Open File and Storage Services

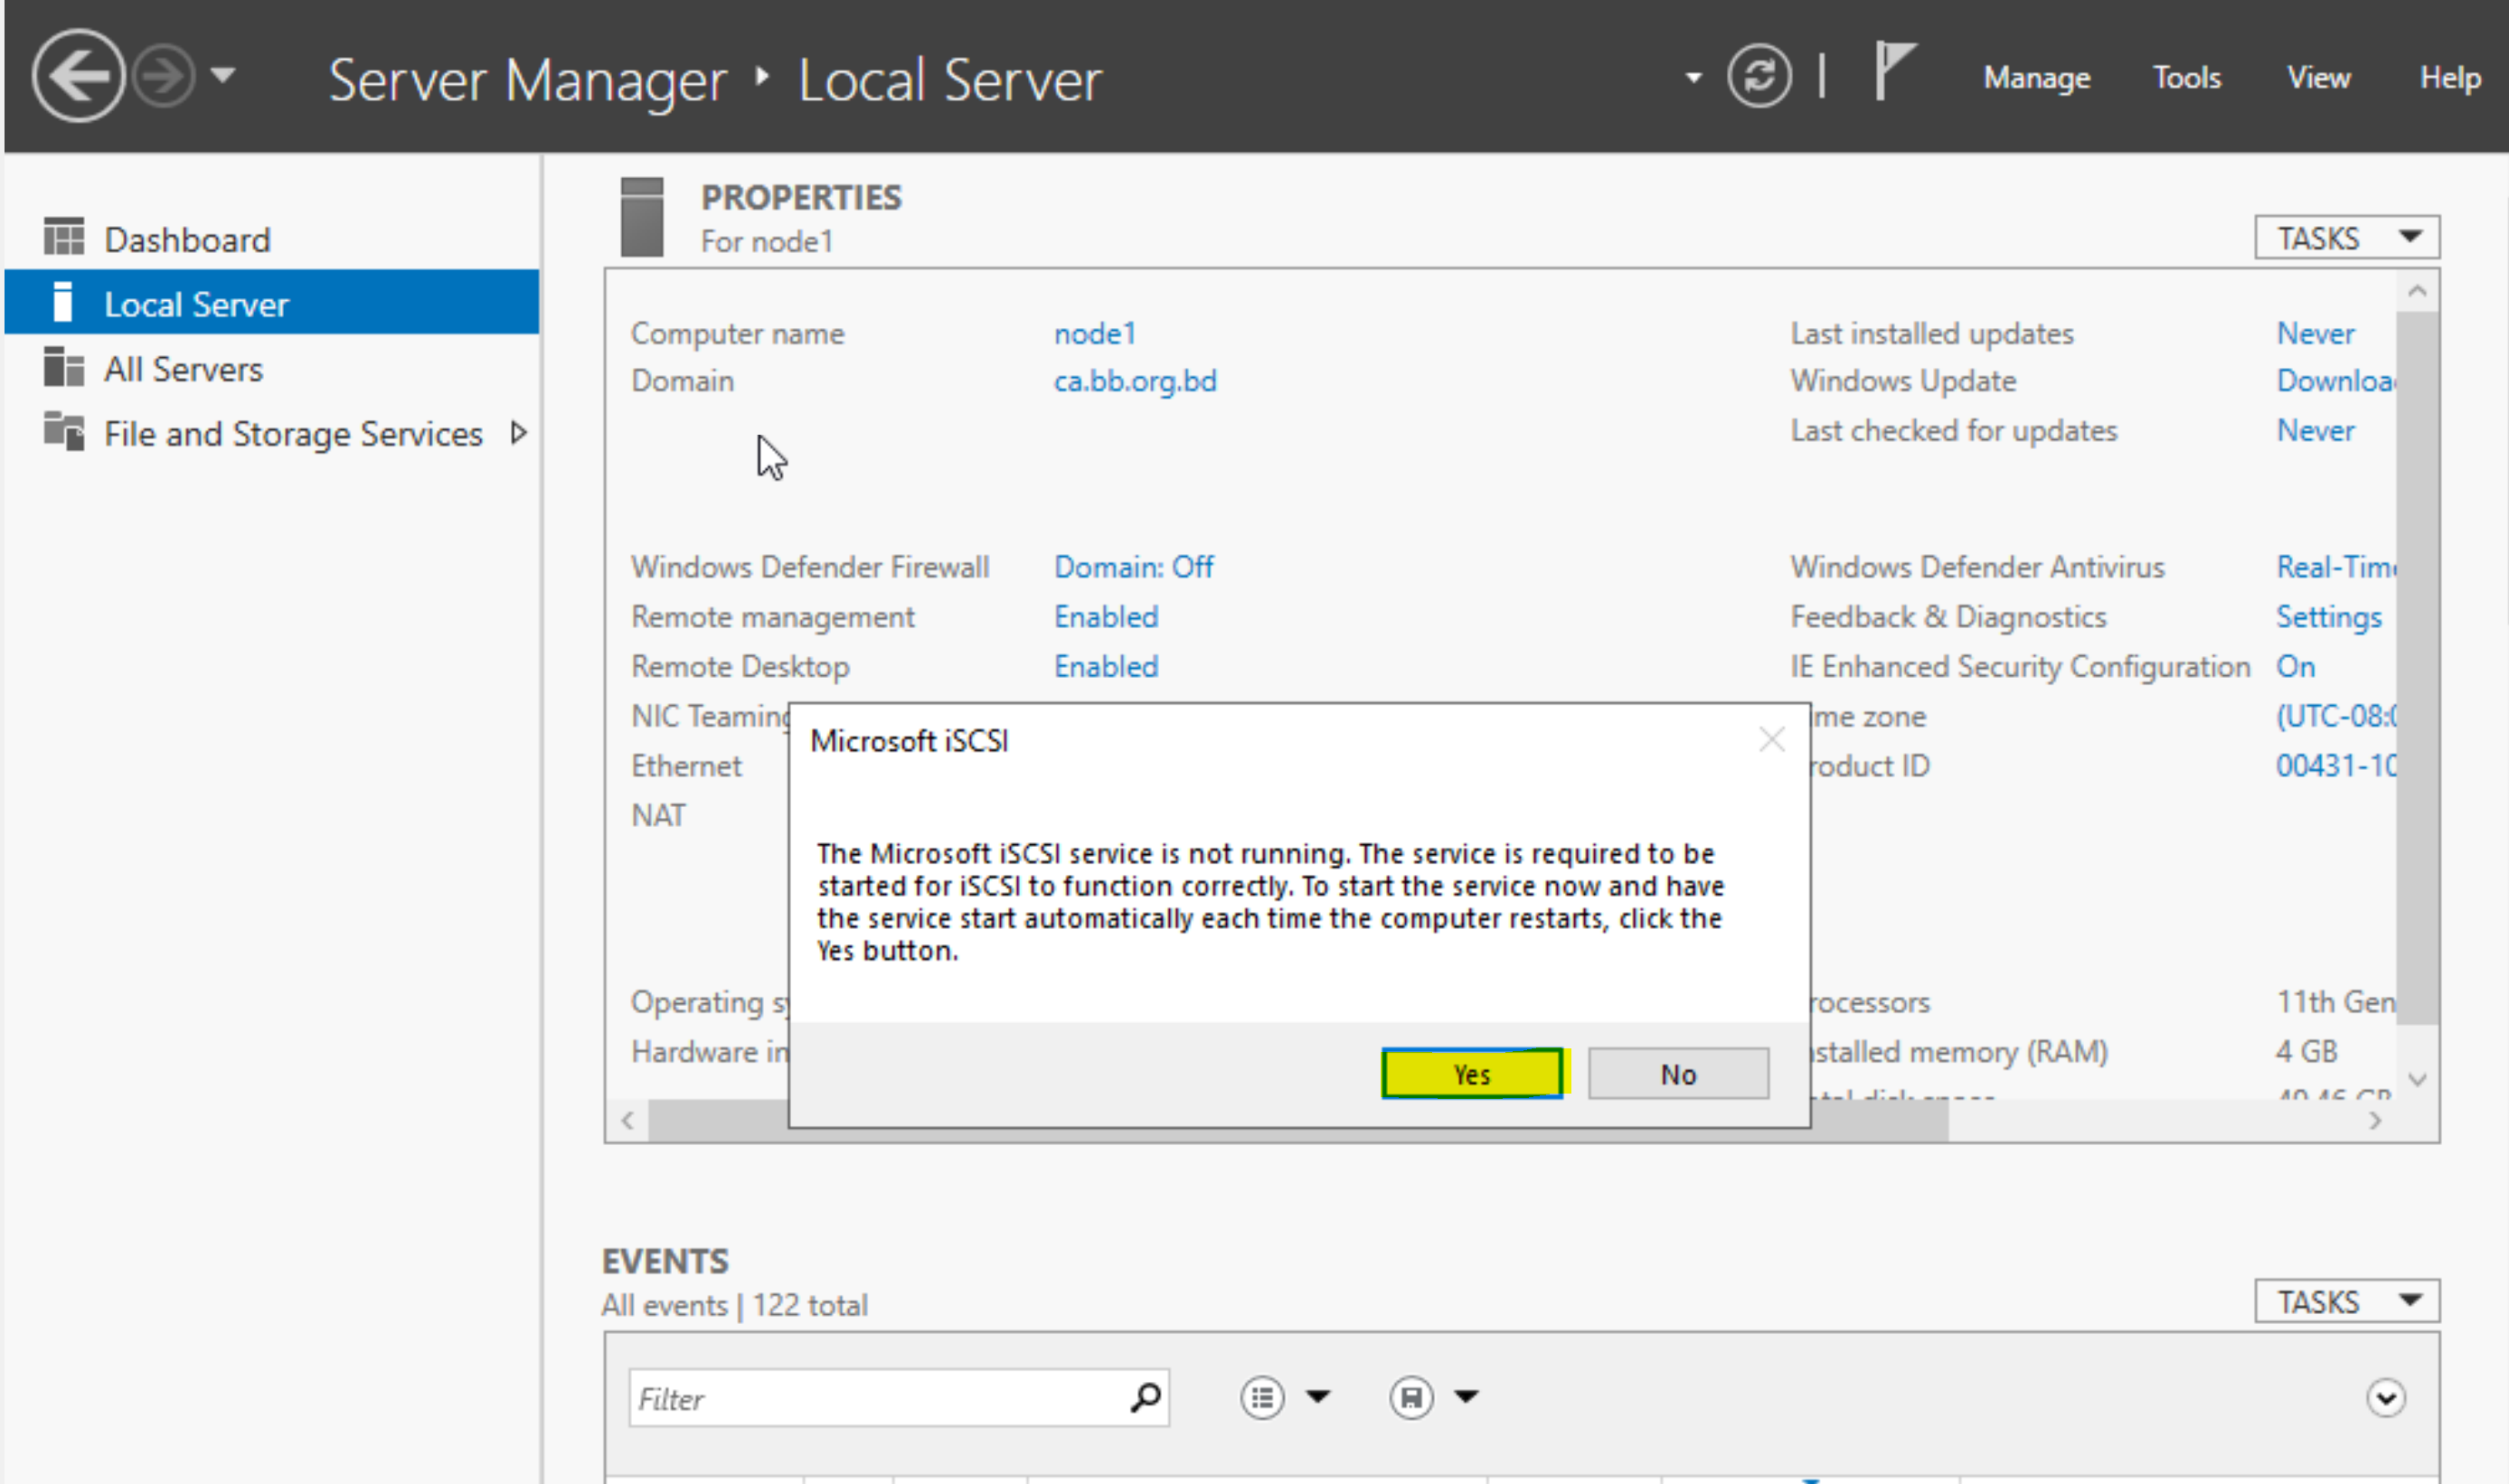coord(272,433)
